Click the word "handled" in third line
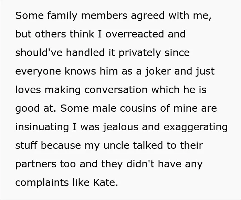 (85, 52)
